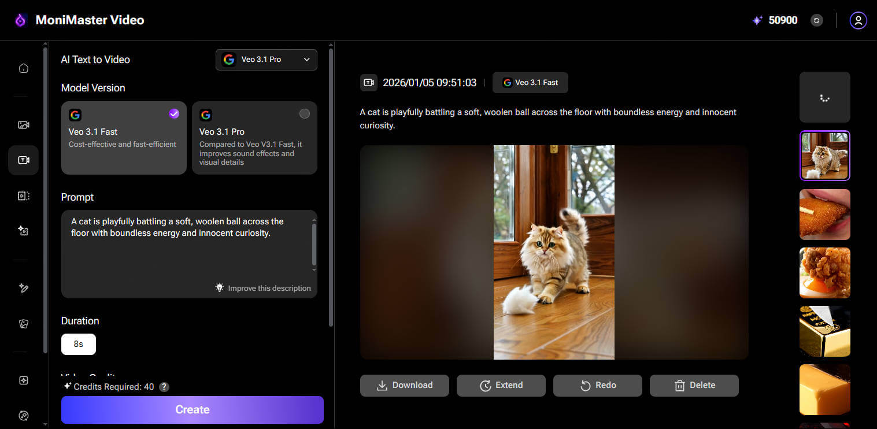Open the fried chicken thumbnail on the right
This screenshot has height=429, width=877.
pyautogui.click(x=824, y=273)
